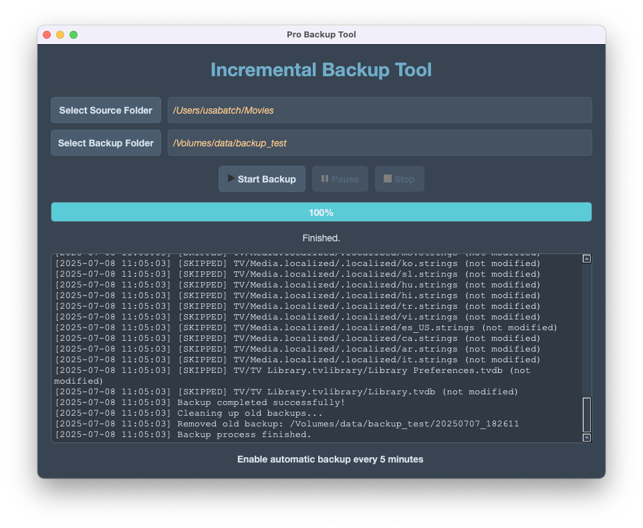Click the pause bars icon
Image resolution: width=643 pixels, height=528 pixels.
tap(325, 178)
